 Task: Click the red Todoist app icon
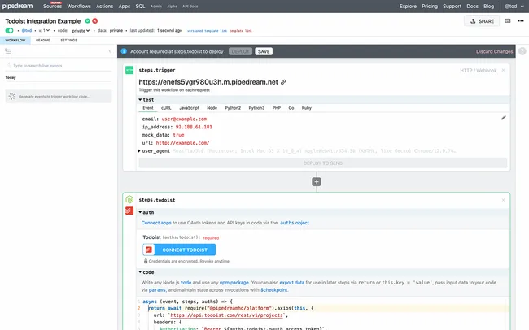129,211
